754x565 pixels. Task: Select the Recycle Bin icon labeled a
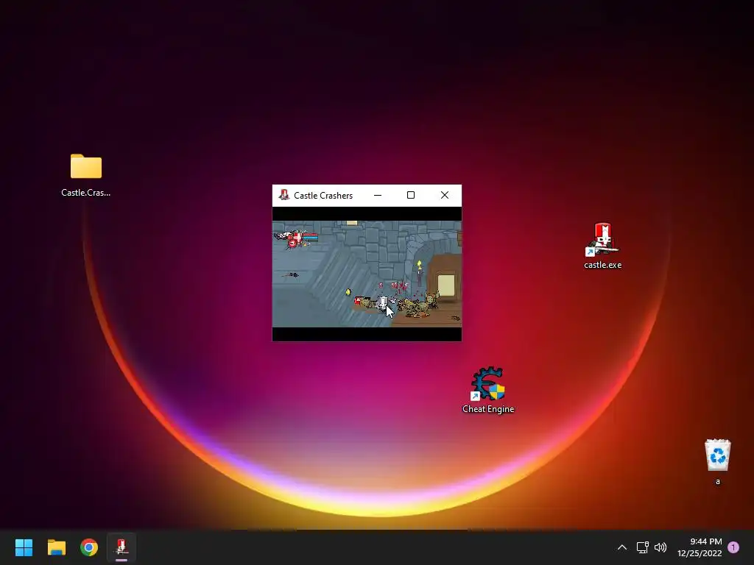coord(717,462)
